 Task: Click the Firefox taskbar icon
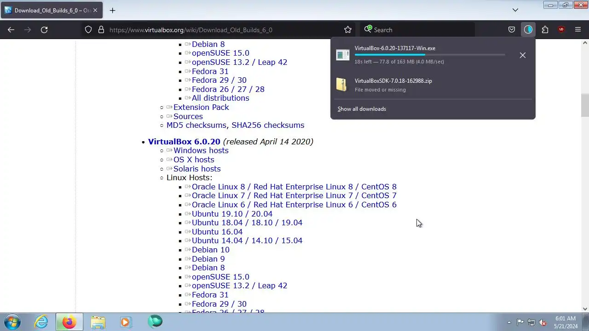tap(69, 322)
